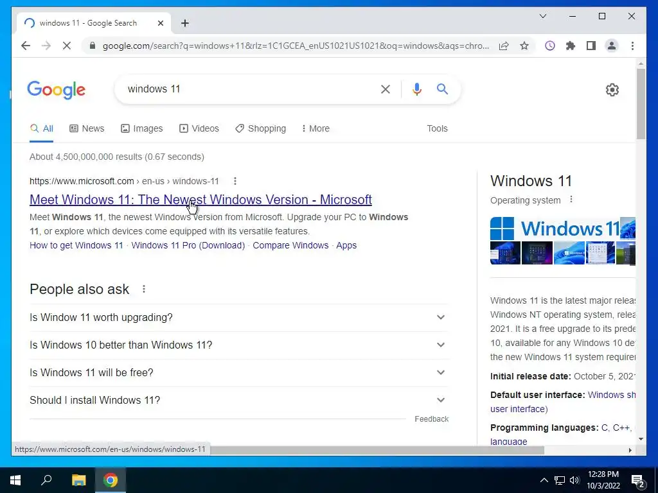
Task: Open options for the microsoft.com result
Action: 235,181
